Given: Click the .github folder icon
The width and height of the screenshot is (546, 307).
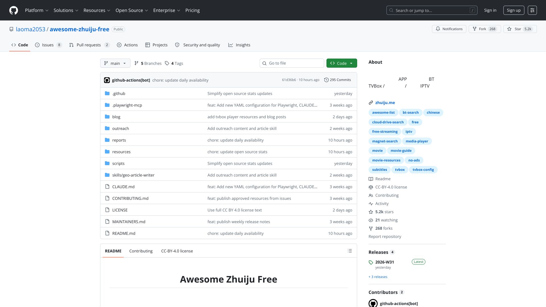Looking at the screenshot, I should tap(107, 93).
